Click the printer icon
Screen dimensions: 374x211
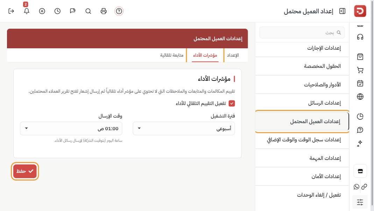click(x=104, y=11)
